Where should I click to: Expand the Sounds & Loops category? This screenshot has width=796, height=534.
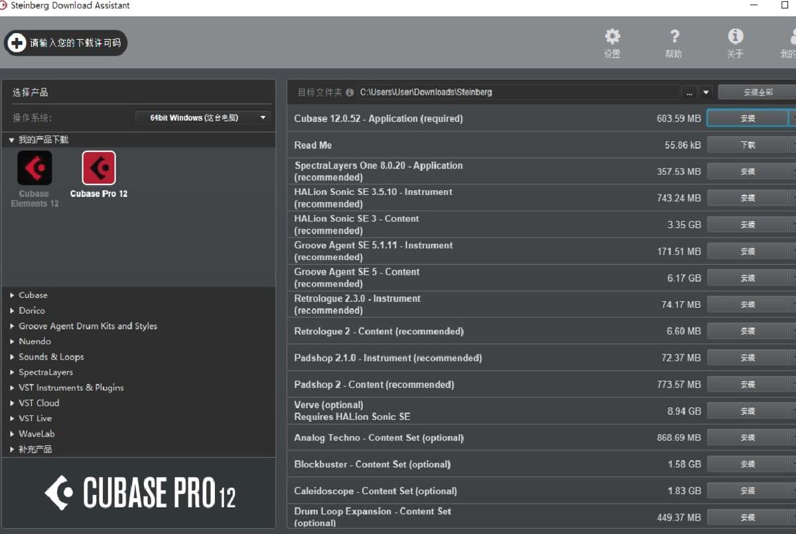click(13, 357)
